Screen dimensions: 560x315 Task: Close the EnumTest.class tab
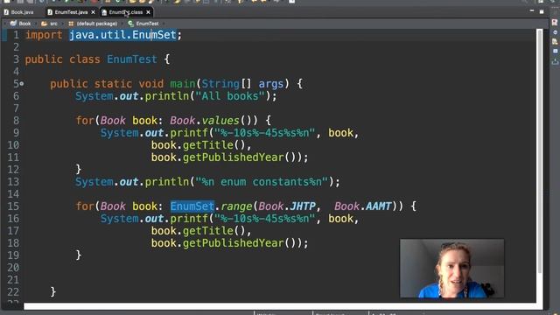coord(148,12)
